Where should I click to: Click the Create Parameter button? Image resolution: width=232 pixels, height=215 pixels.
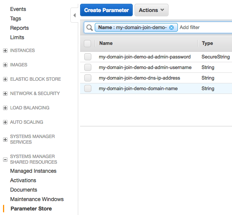pos(106,10)
